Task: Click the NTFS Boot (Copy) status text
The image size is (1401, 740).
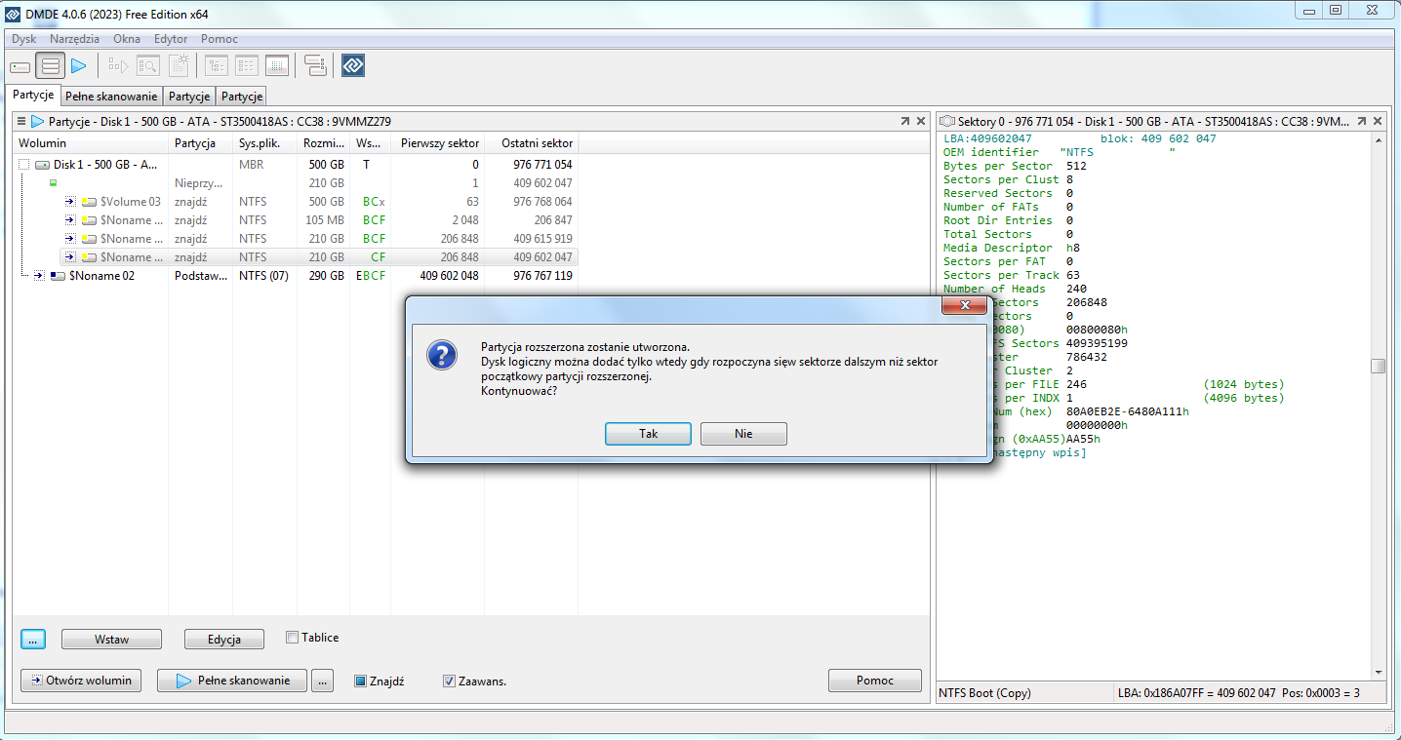Action: (x=984, y=693)
